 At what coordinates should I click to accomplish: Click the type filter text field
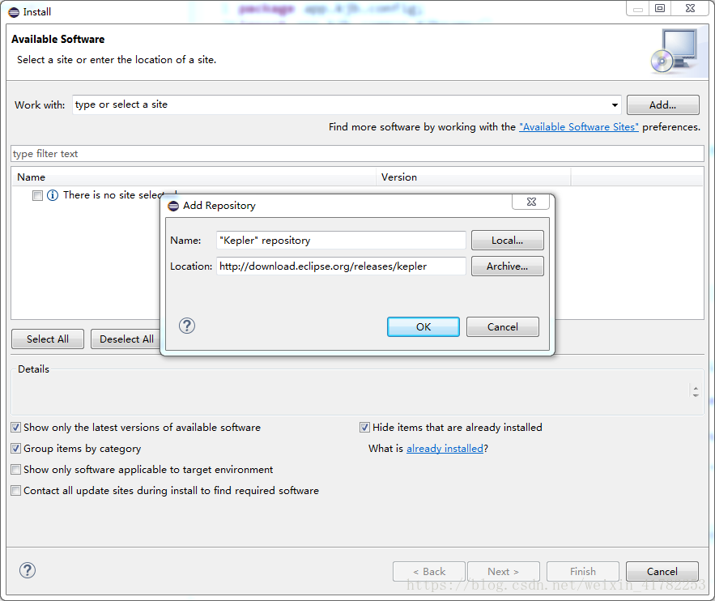pyautogui.click(x=357, y=154)
